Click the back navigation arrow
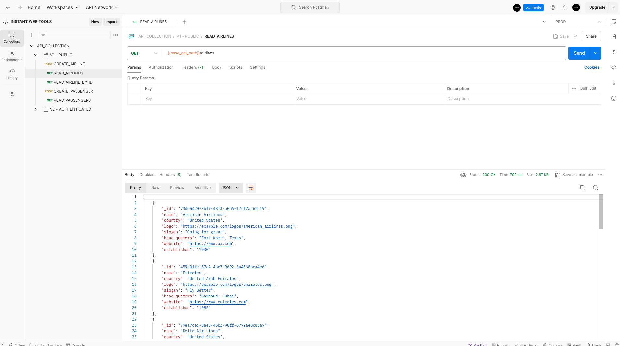620x346 pixels. 8,7
